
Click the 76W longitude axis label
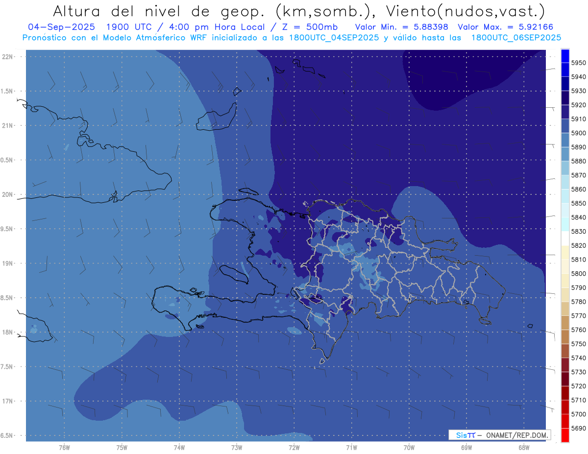(x=64, y=447)
